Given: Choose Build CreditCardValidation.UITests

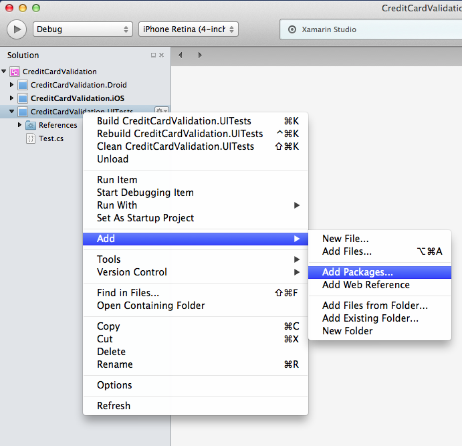Looking at the screenshot, I should (174, 121).
